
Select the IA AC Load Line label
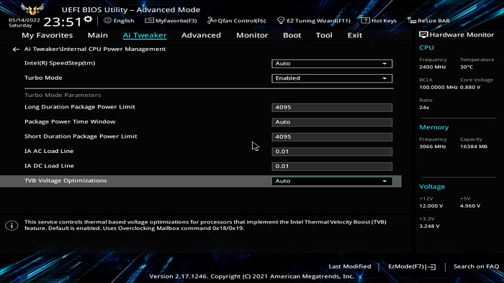tap(49, 151)
